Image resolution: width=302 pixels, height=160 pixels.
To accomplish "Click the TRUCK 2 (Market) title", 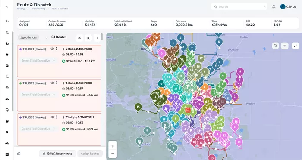I will click(34, 83).
